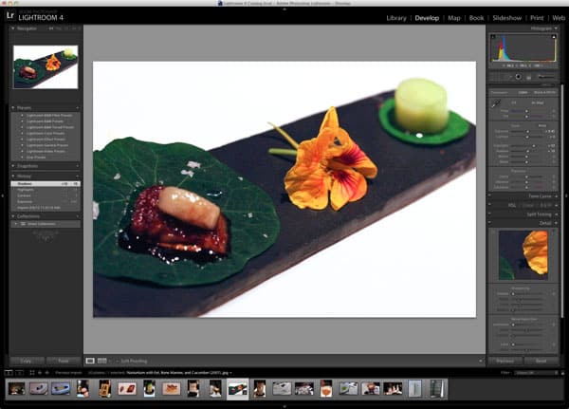Click the Reset button
Image resolution: width=569 pixels, height=409 pixels.
coord(539,361)
